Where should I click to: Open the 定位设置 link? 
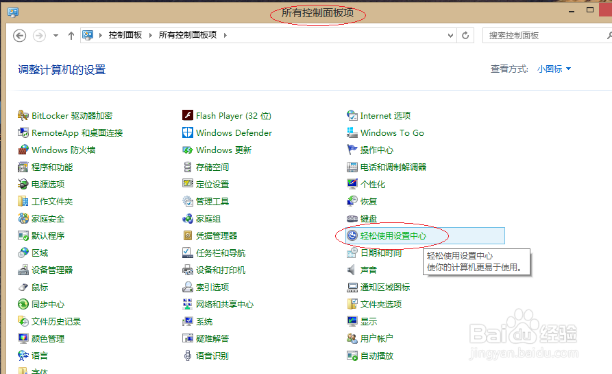pos(212,185)
